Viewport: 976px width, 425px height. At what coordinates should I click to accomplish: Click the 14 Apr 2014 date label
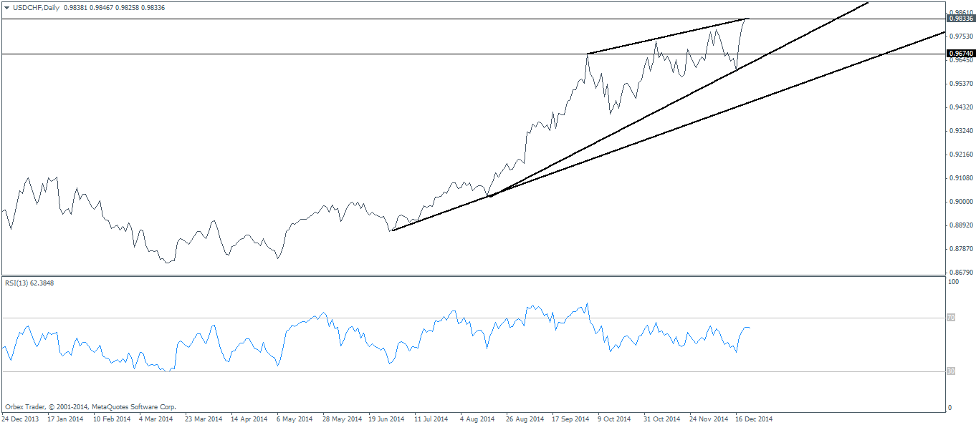[x=249, y=419]
